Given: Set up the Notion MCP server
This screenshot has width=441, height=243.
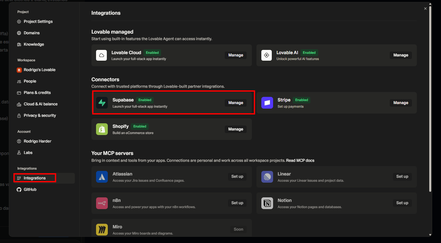Looking at the screenshot, I should tap(402, 203).
